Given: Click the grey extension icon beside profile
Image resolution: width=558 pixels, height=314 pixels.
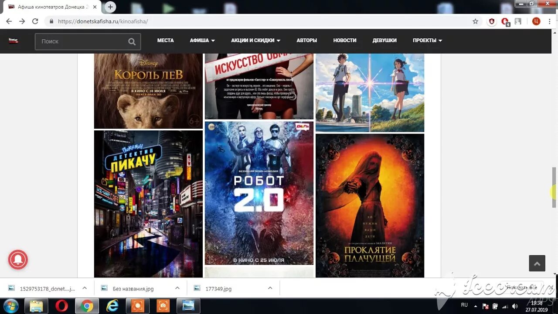Looking at the screenshot, I should pos(518,21).
